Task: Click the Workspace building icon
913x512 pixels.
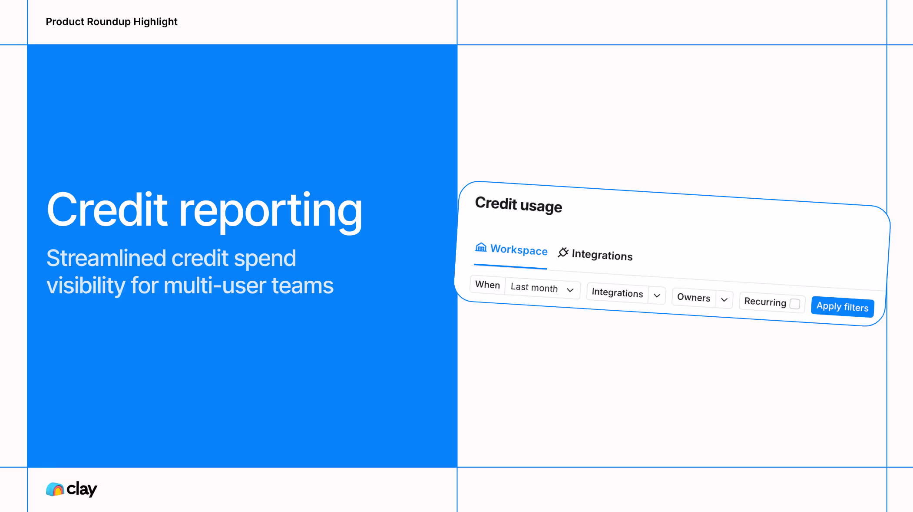Action: pos(480,247)
